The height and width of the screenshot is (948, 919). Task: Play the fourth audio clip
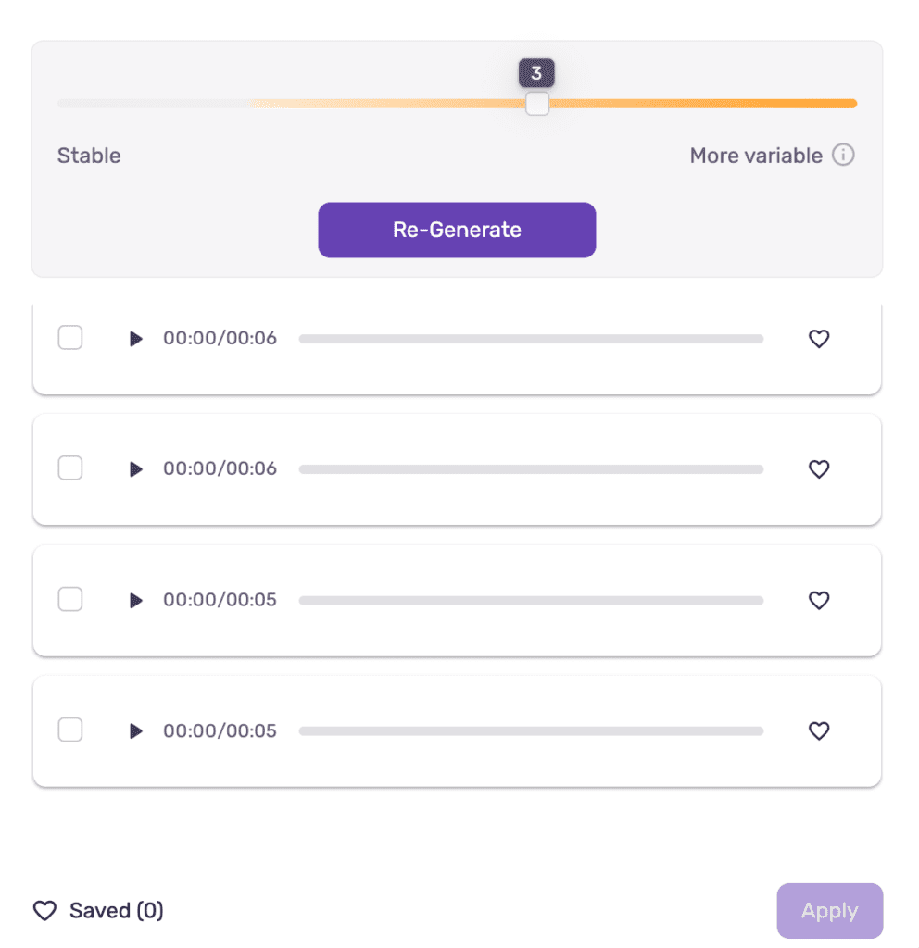136,730
